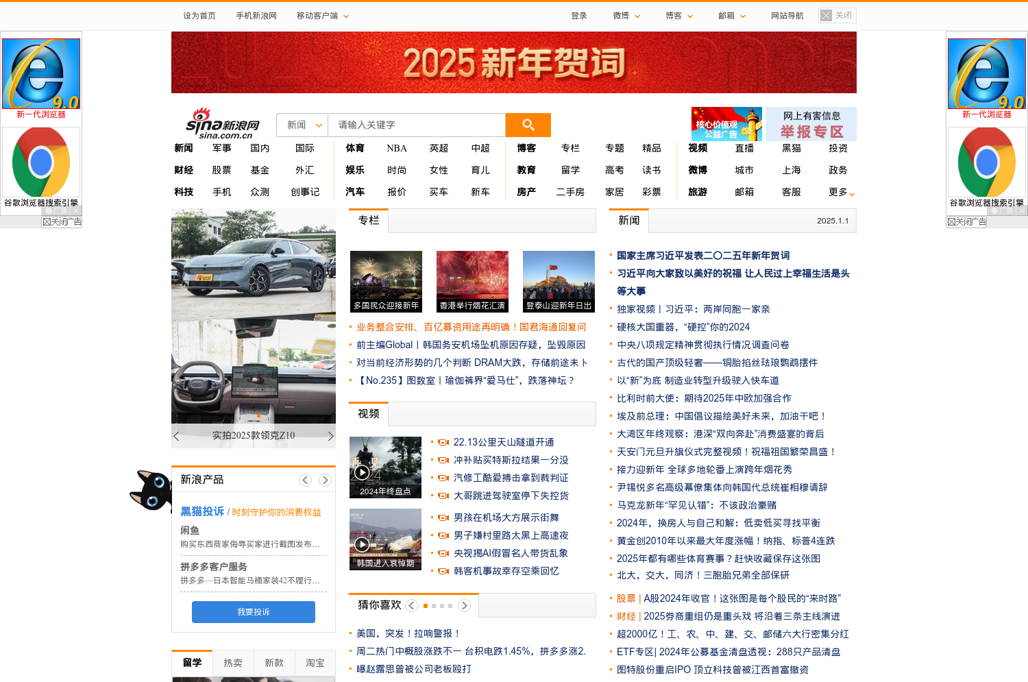Click previous arrow in 猜你喜欢 section
Image resolution: width=1028 pixels, height=682 pixels.
(x=411, y=605)
